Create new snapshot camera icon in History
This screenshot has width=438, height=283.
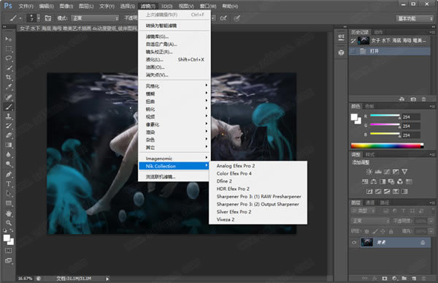click(x=413, y=99)
